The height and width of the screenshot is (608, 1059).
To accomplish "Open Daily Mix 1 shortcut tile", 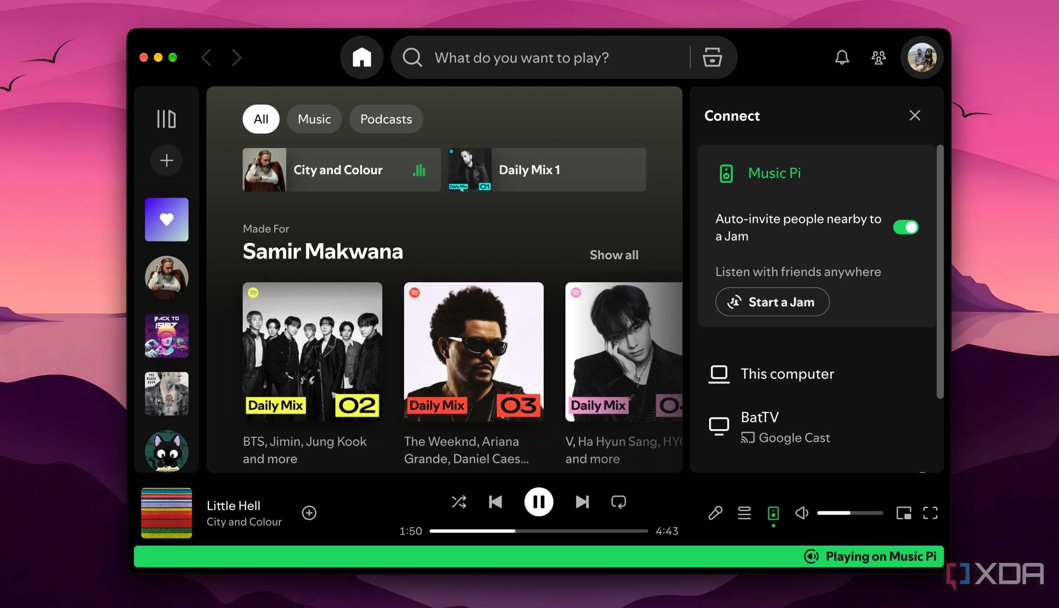I will click(547, 170).
